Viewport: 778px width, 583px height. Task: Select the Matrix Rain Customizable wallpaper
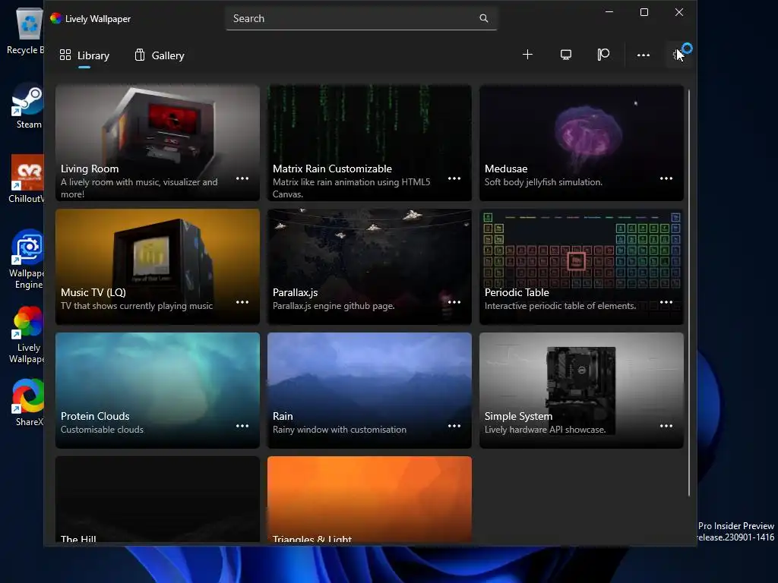pos(369,143)
